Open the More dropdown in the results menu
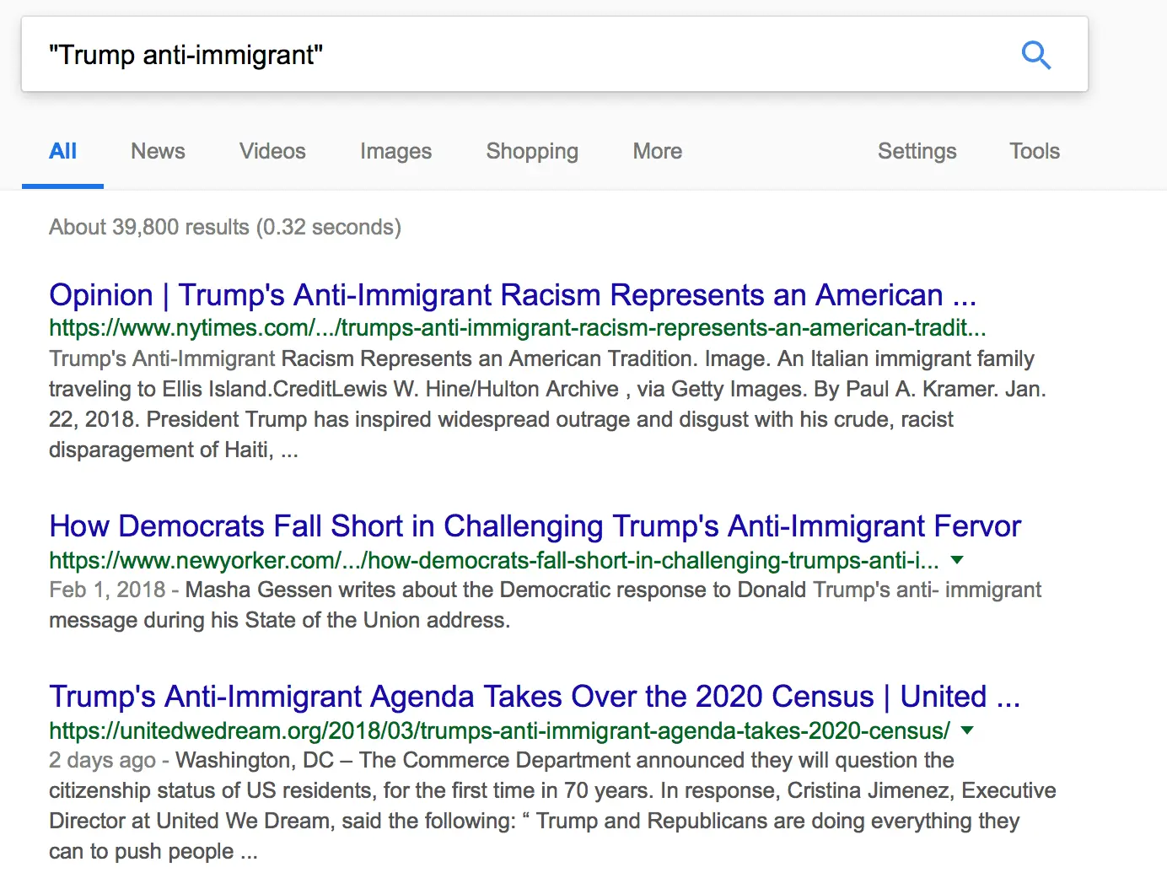1167x889 pixels. 657,152
